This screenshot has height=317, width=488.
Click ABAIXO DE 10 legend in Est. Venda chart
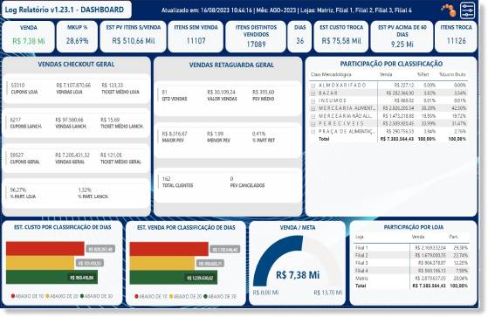[151, 296]
